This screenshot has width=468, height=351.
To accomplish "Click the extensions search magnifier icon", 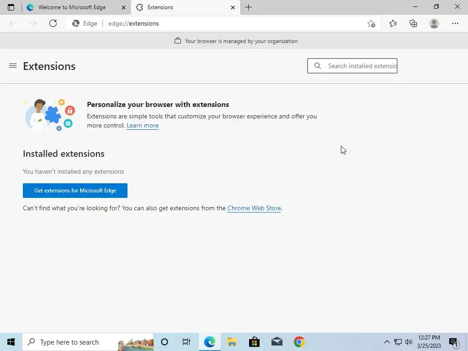I will click(x=318, y=66).
